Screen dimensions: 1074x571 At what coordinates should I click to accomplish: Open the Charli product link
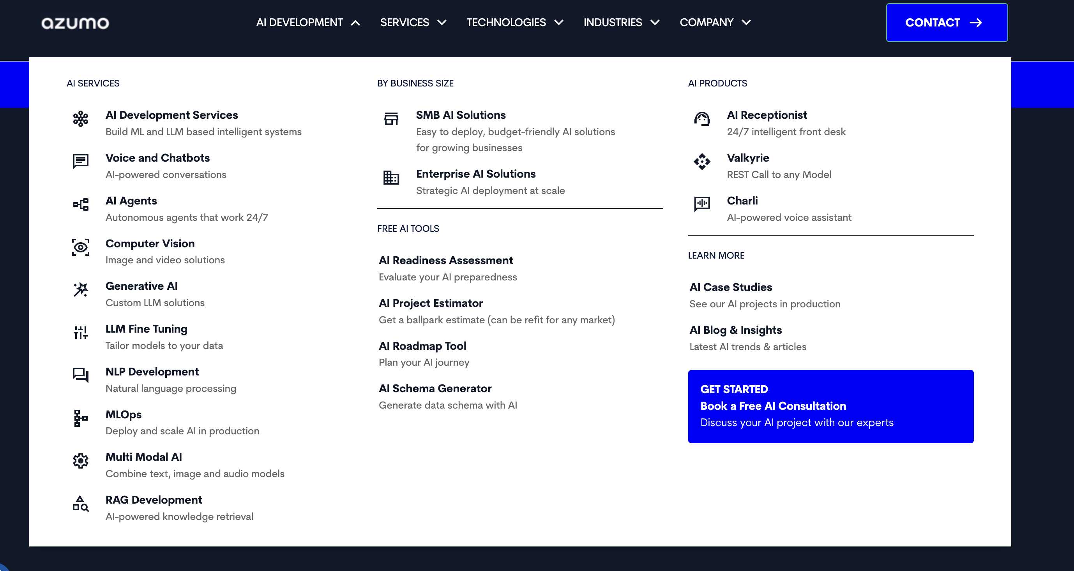[742, 201]
